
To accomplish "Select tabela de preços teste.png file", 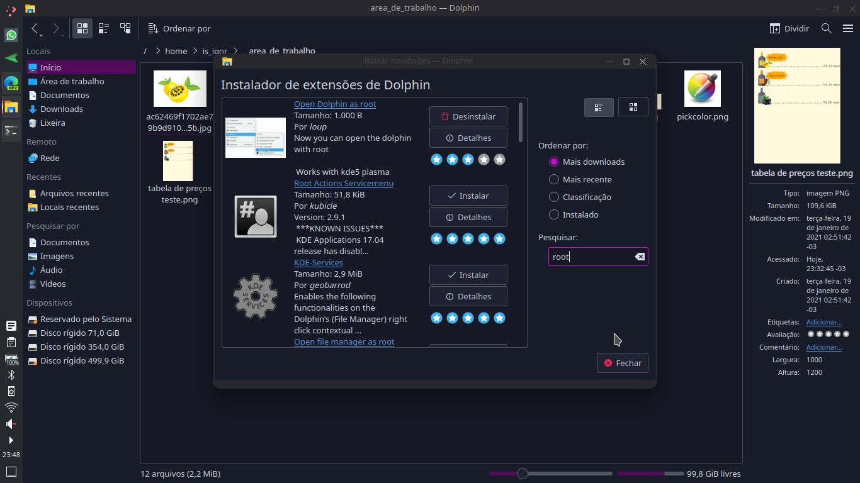I will [x=179, y=173].
